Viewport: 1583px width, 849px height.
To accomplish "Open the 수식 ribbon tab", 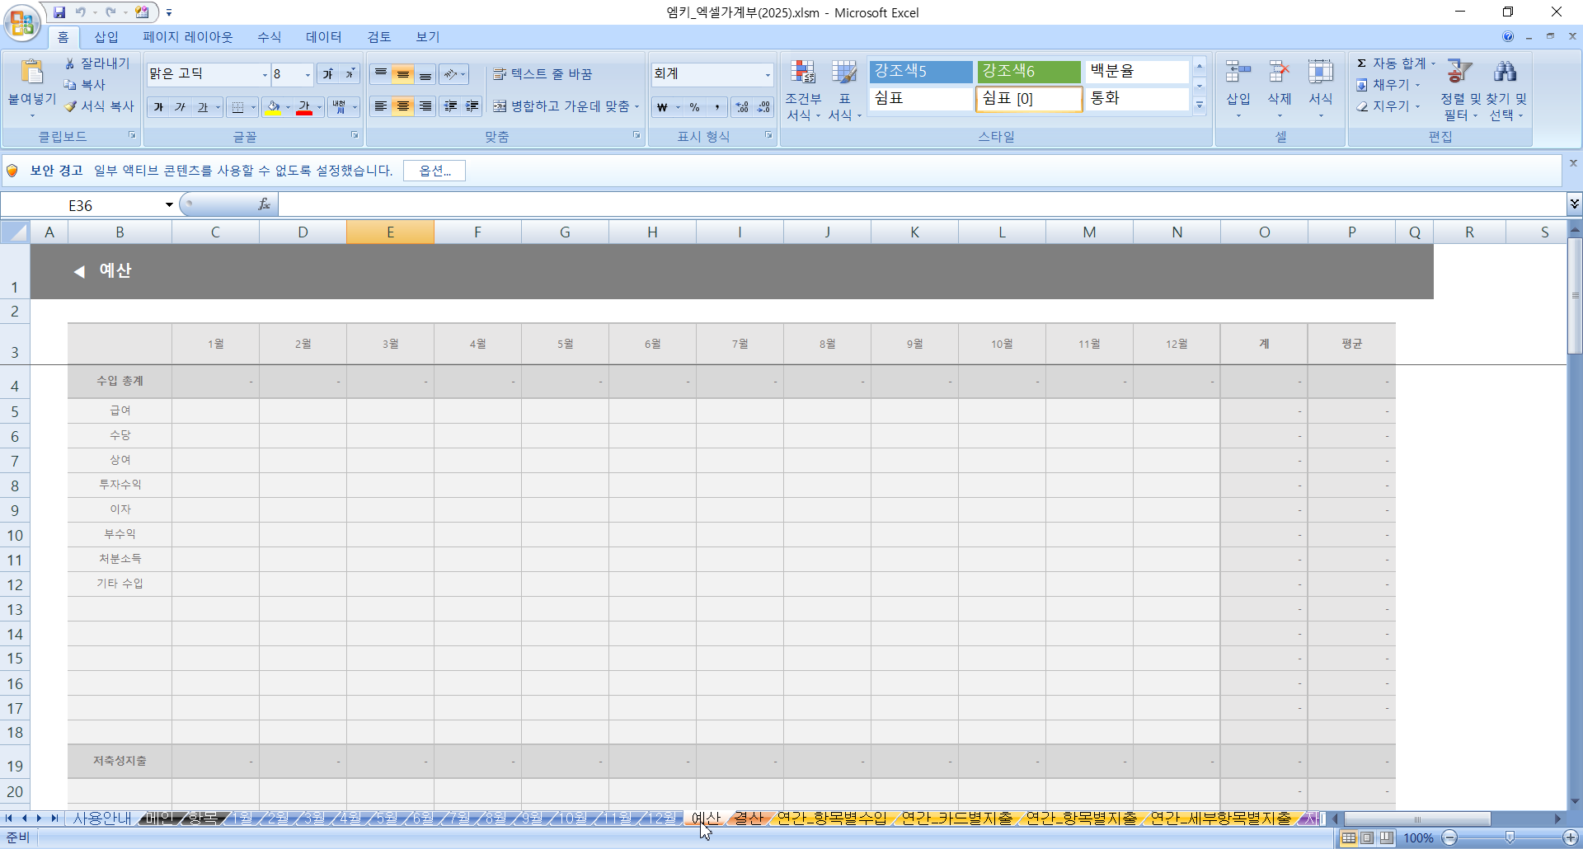I will (x=270, y=37).
